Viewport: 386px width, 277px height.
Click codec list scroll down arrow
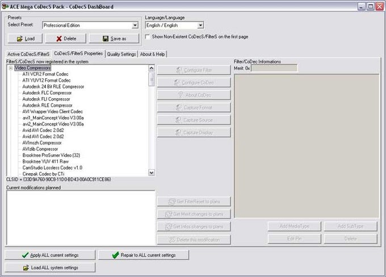click(x=152, y=173)
